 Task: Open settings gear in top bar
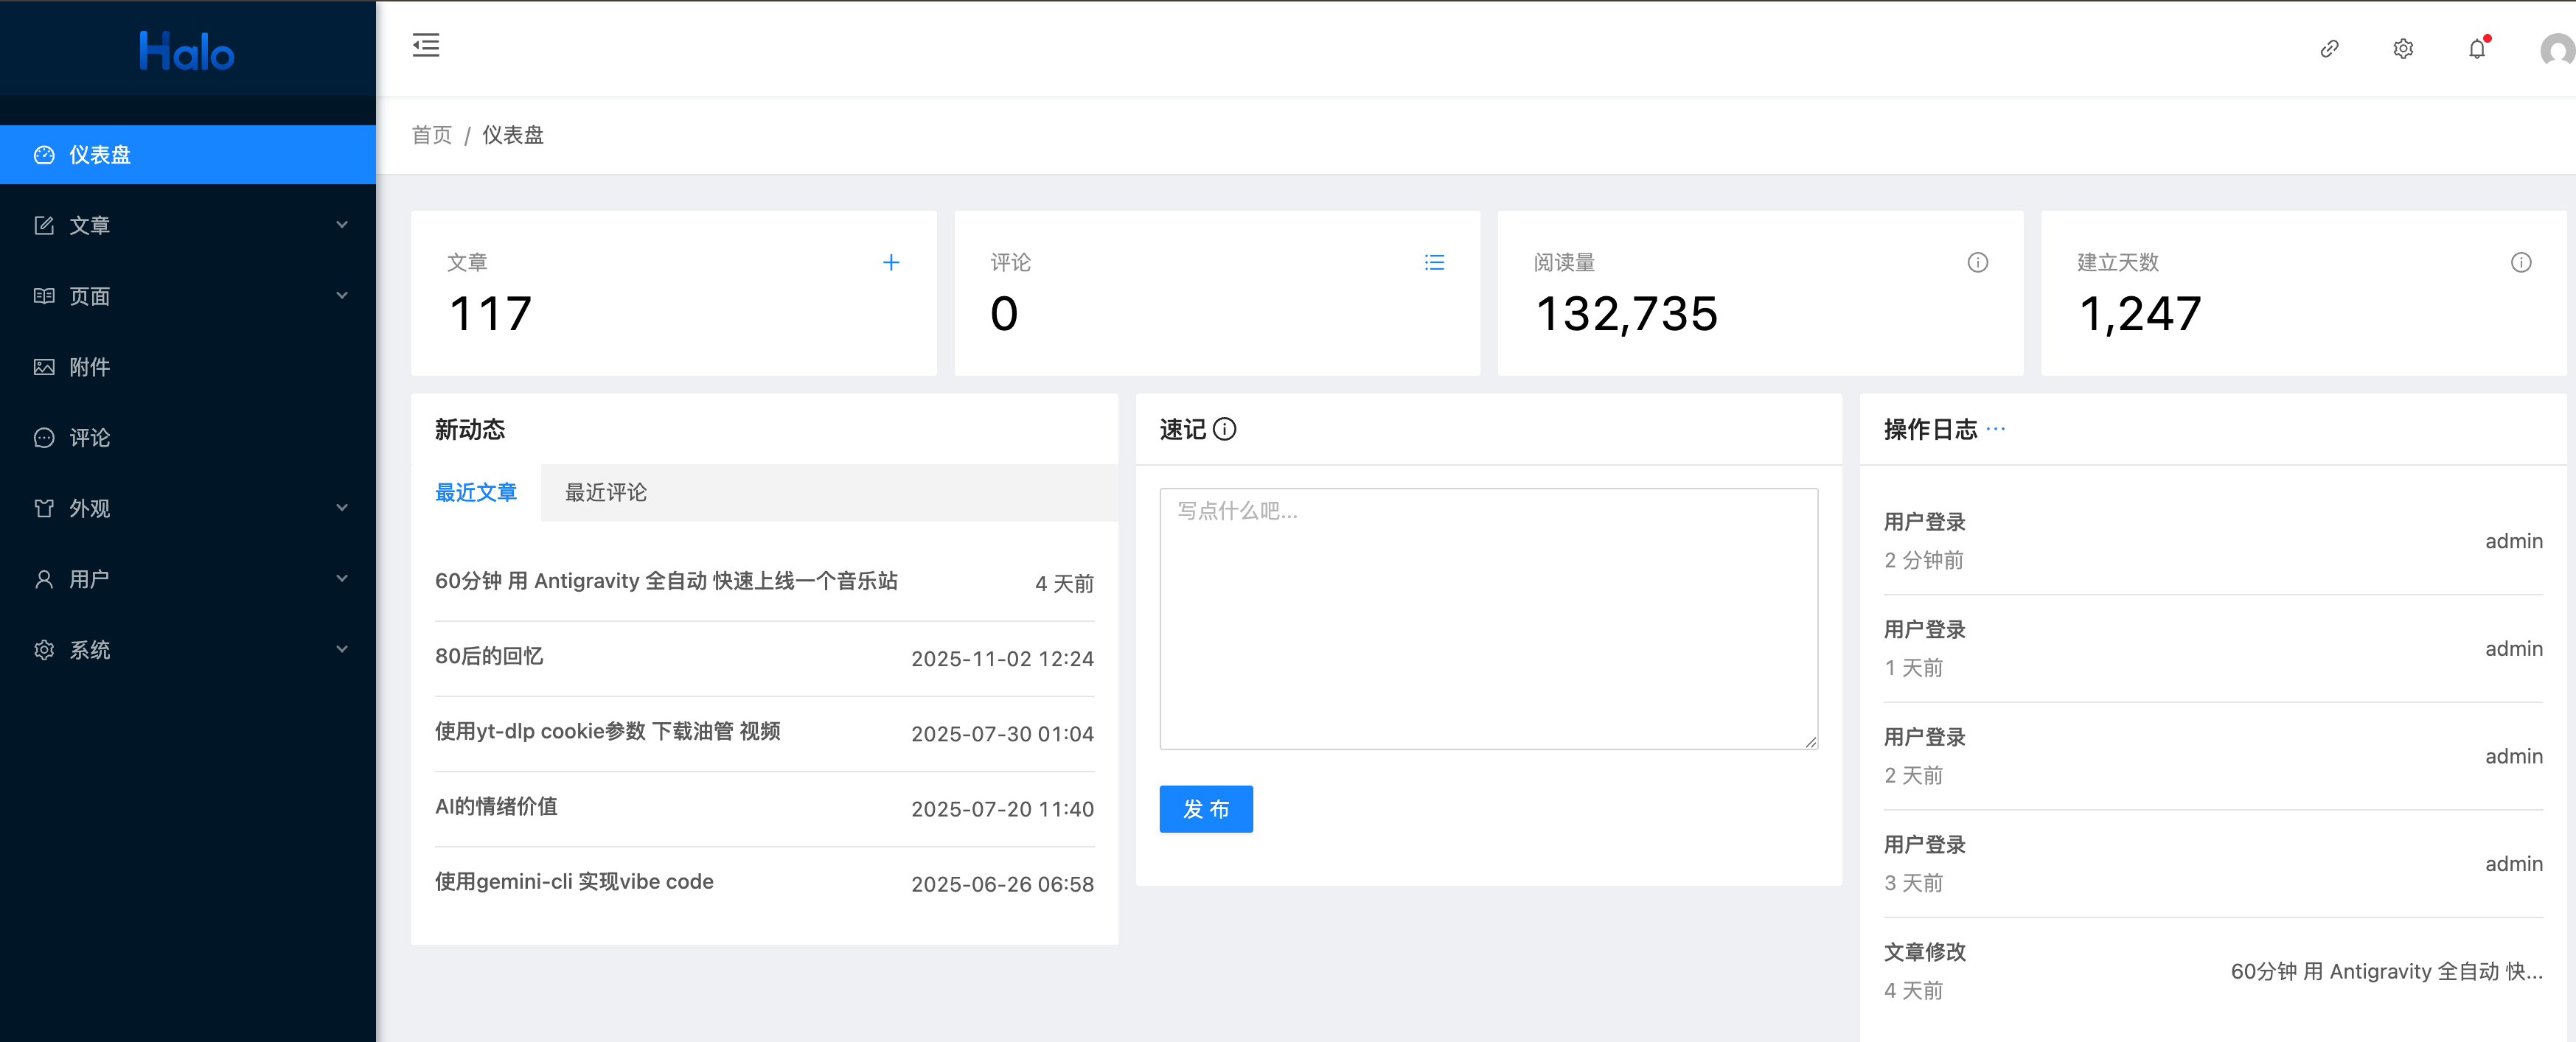[x=2403, y=48]
